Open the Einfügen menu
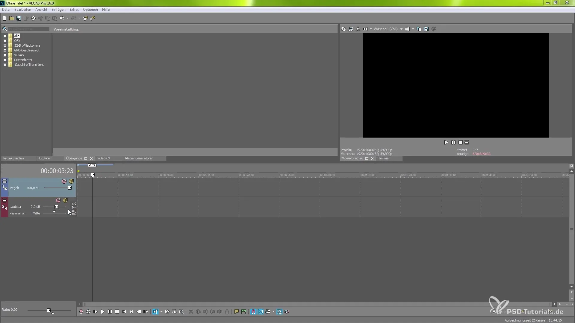The width and height of the screenshot is (575, 323). pyautogui.click(x=58, y=10)
